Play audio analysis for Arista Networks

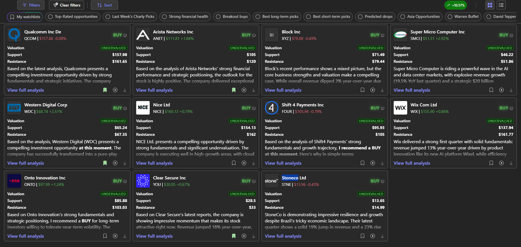[x=244, y=90]
